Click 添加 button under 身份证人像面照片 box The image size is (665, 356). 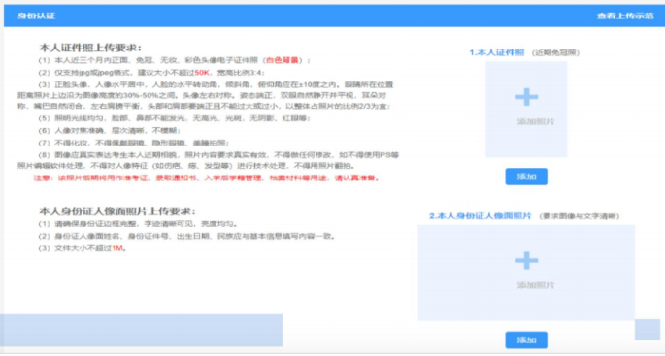click(526, 340)
